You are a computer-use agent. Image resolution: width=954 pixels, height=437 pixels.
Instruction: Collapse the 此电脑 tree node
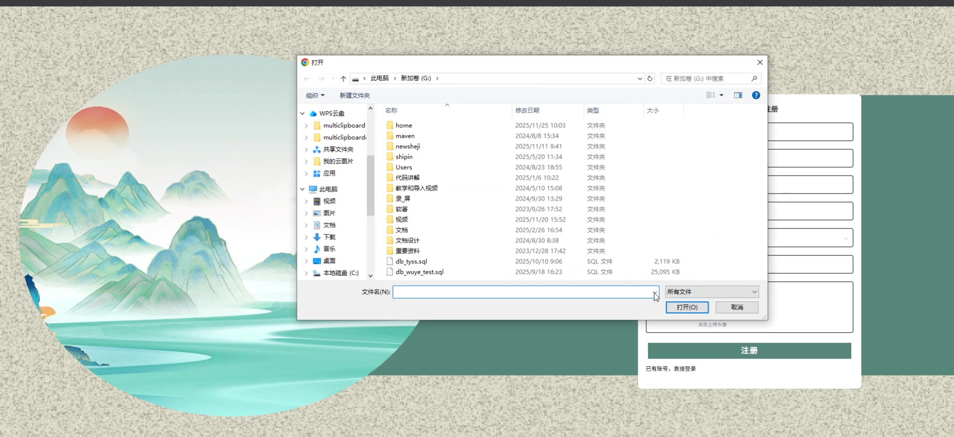(x=302, y=190)
